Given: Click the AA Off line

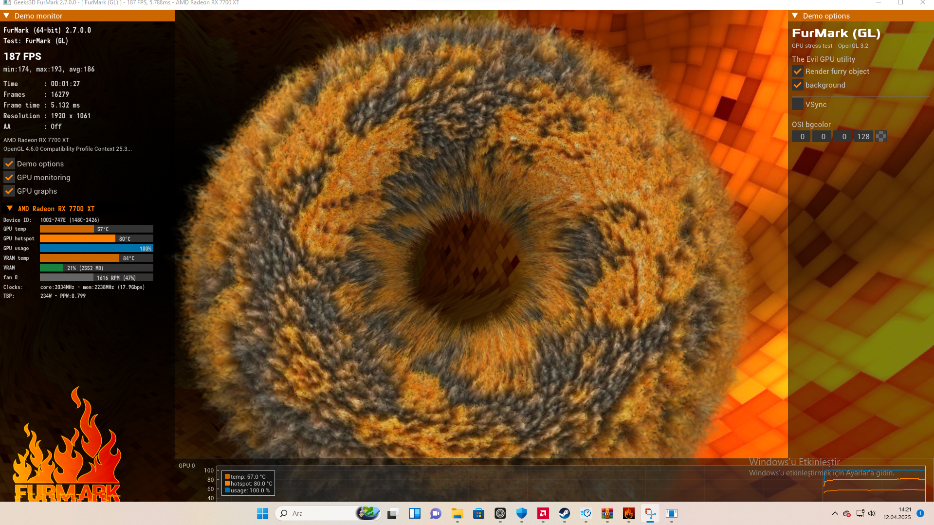Looking at the screenshot, I should [x=33, y=127].
